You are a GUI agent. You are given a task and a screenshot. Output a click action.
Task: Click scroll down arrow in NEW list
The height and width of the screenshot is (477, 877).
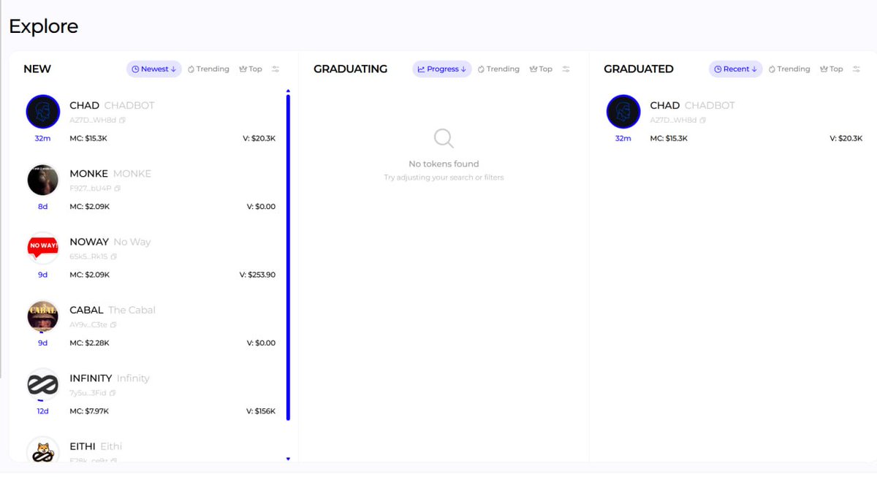(288, 459)
